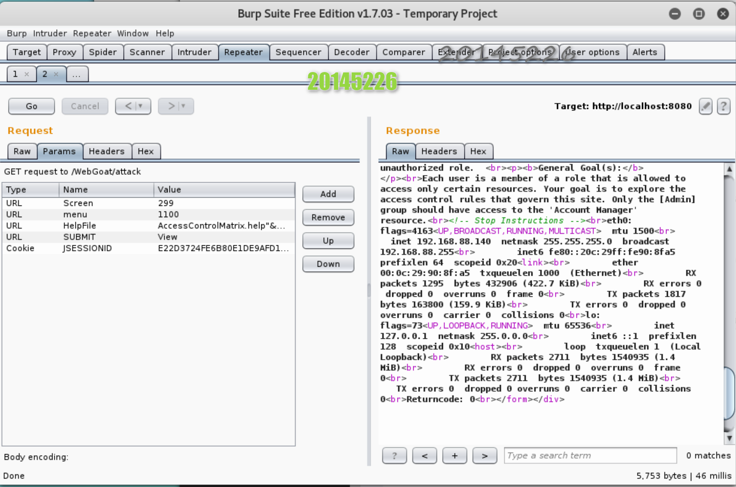Screen dimensions: 736x487
Task: Switch to the Scanner tab
Action: coord(147,52)
